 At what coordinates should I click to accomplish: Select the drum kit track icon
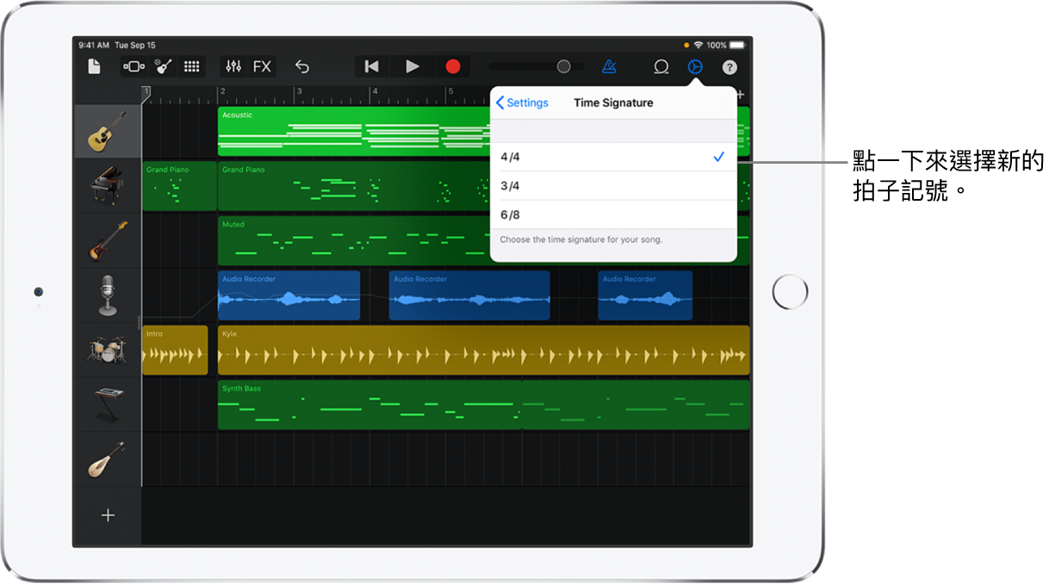108,350
